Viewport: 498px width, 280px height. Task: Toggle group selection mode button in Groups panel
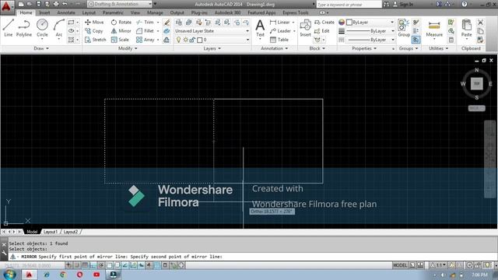(416, 40)
